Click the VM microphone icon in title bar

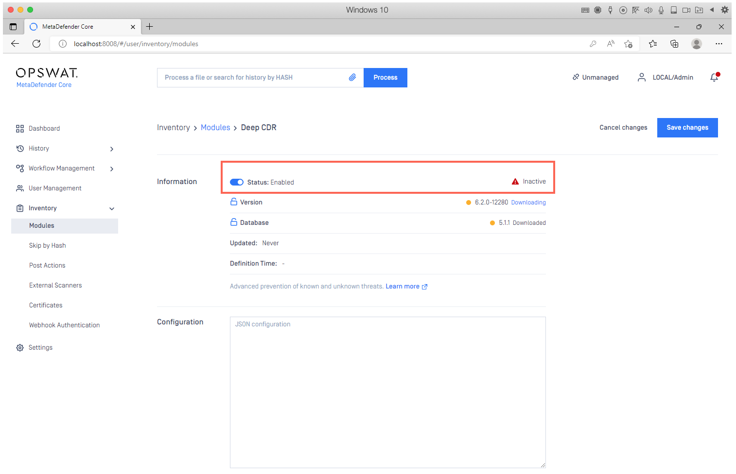click(661, 10)
